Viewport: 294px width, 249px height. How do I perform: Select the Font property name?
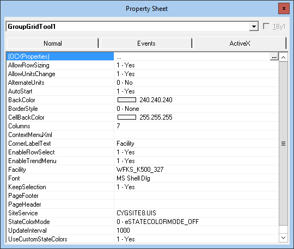tap(14, 178)
